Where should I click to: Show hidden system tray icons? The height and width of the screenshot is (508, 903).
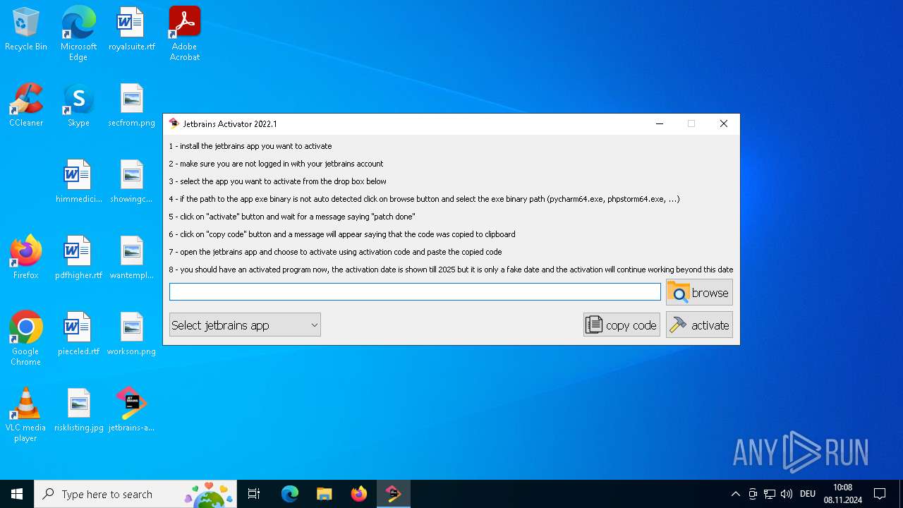pos(735,494)
